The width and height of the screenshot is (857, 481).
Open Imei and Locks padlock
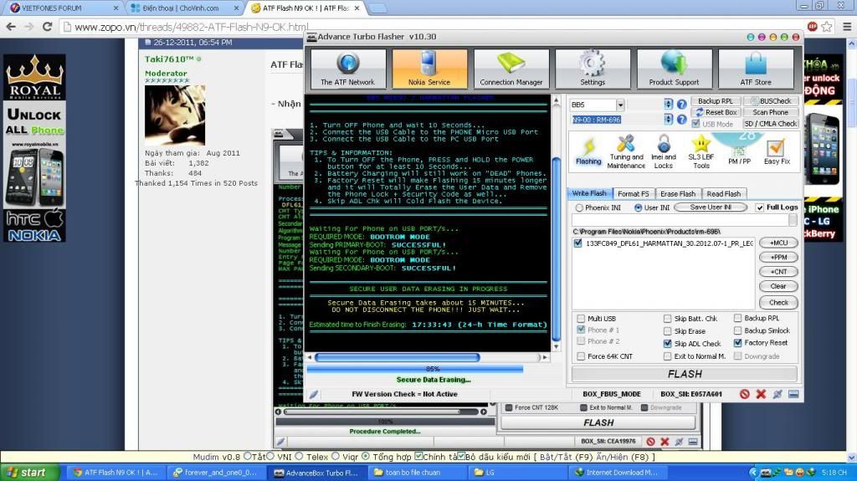[x=664, y=152]
